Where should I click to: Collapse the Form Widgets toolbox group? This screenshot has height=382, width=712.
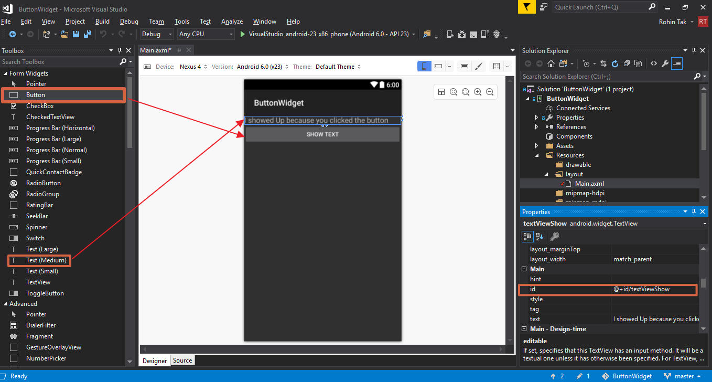click(5, 73)
